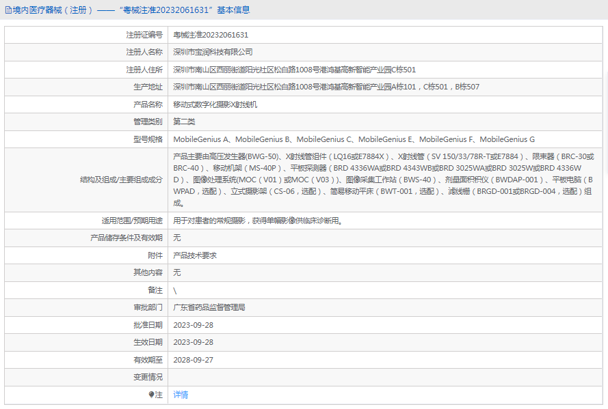The width and height of the screenshot is (608, 409).
Task: Open the 详情 link
Action: [181, 395]
